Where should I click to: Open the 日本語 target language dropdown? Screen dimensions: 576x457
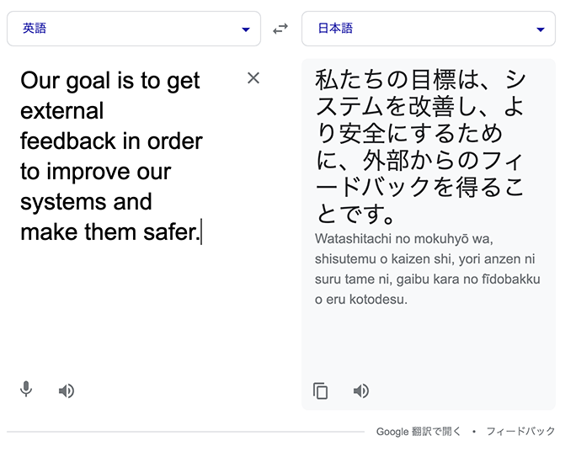[x=429, y=29]
